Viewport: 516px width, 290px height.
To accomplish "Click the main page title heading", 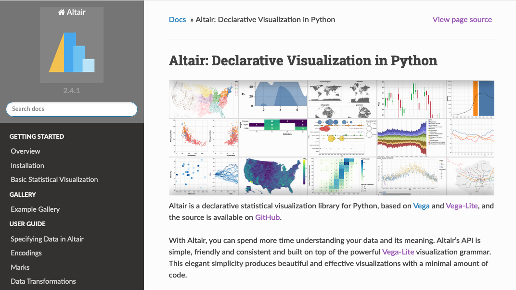I will (303, 61).
